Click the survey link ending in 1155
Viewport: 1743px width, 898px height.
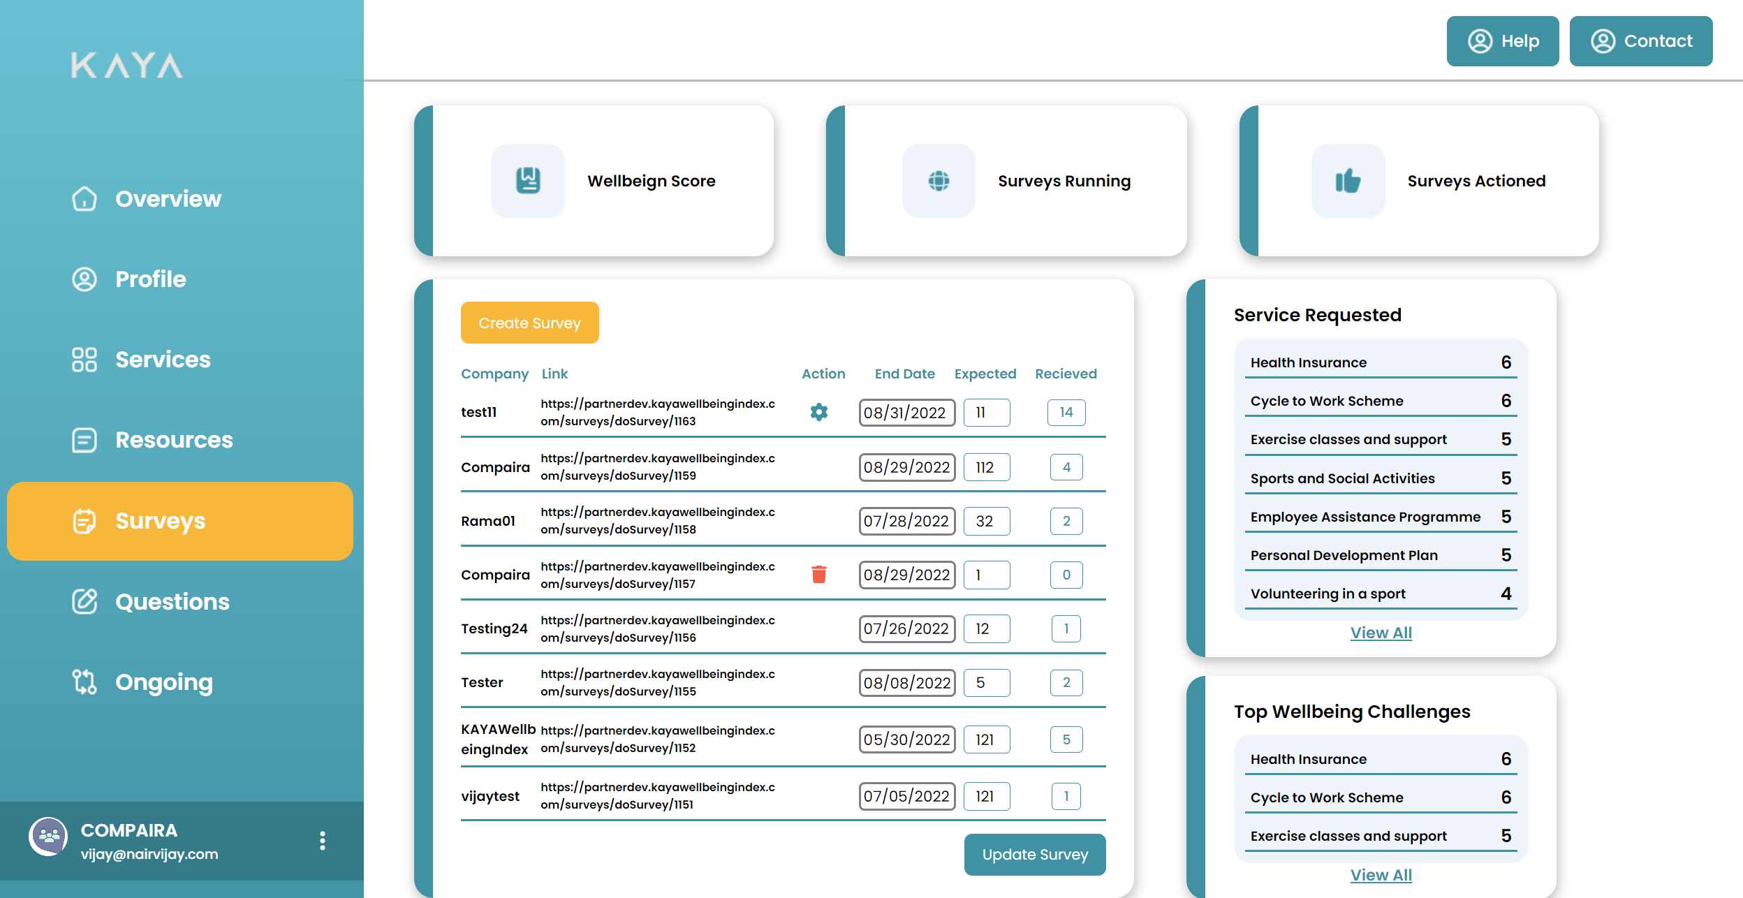point(658,682)
